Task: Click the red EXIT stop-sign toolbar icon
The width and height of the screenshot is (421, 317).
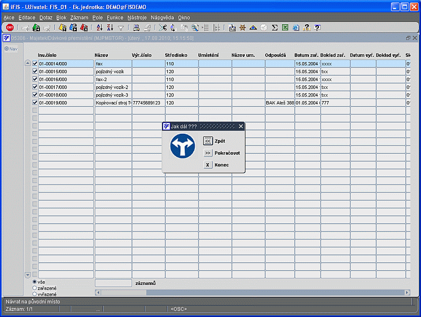Action: [9, 27]
